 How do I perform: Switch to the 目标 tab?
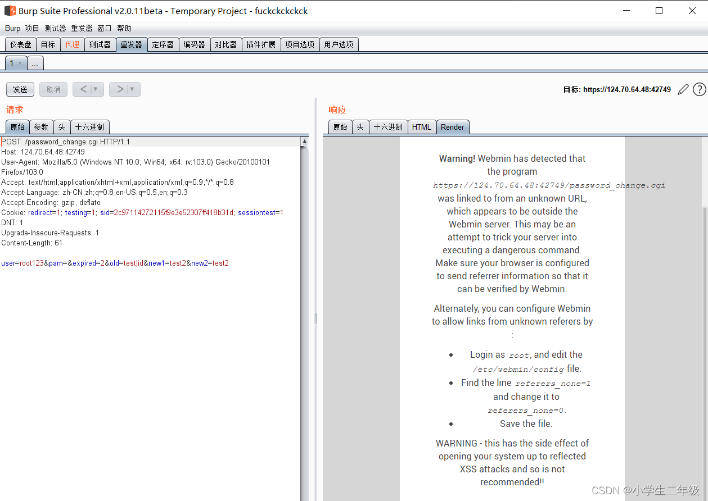click(48, 44)
